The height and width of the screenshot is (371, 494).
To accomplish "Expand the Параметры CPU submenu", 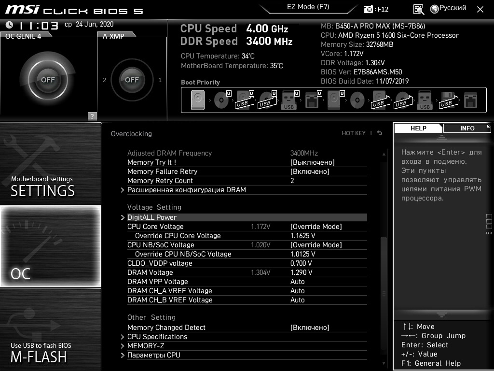I will [154, 355].
